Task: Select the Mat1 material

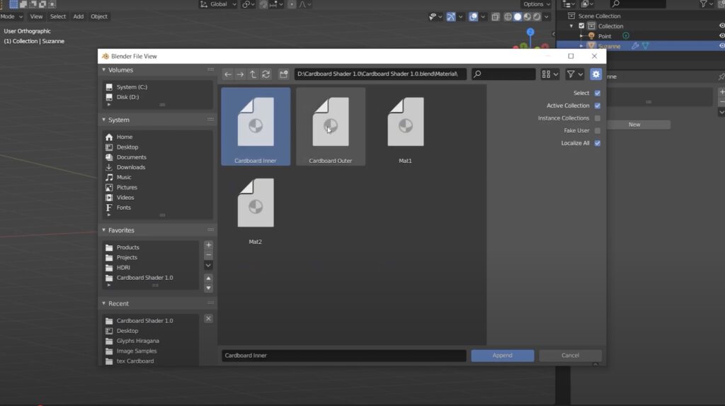Action: (406, 126)
